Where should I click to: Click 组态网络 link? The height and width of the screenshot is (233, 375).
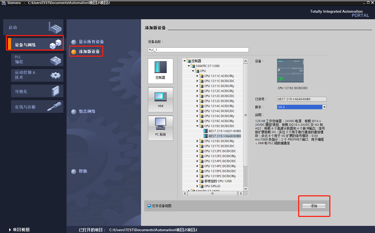coord(87,111)
